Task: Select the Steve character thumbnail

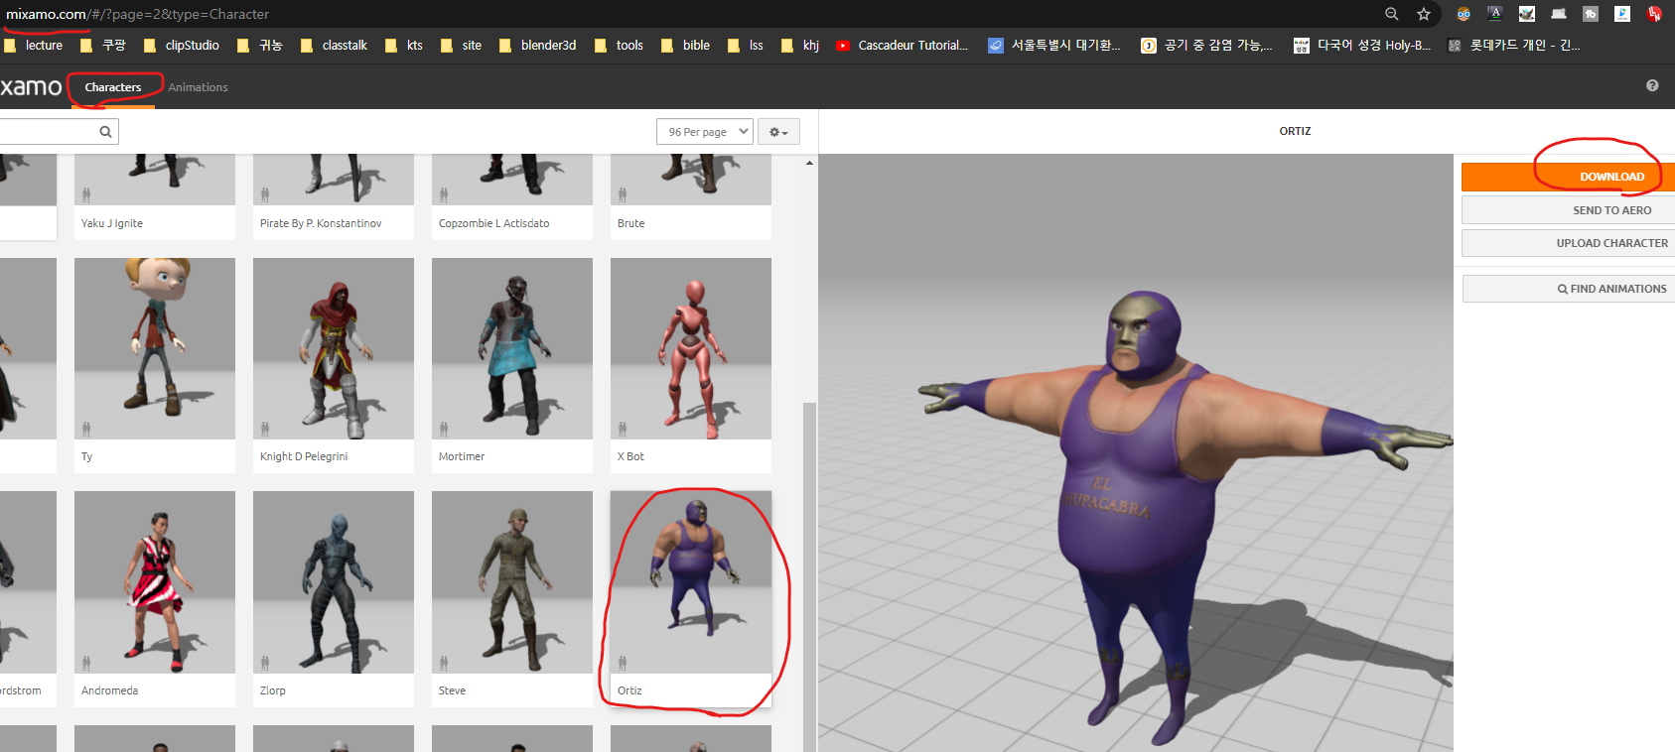Action: pos(512,582)
